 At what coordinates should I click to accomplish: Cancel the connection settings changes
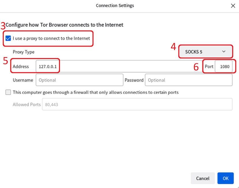coord(202,178)
